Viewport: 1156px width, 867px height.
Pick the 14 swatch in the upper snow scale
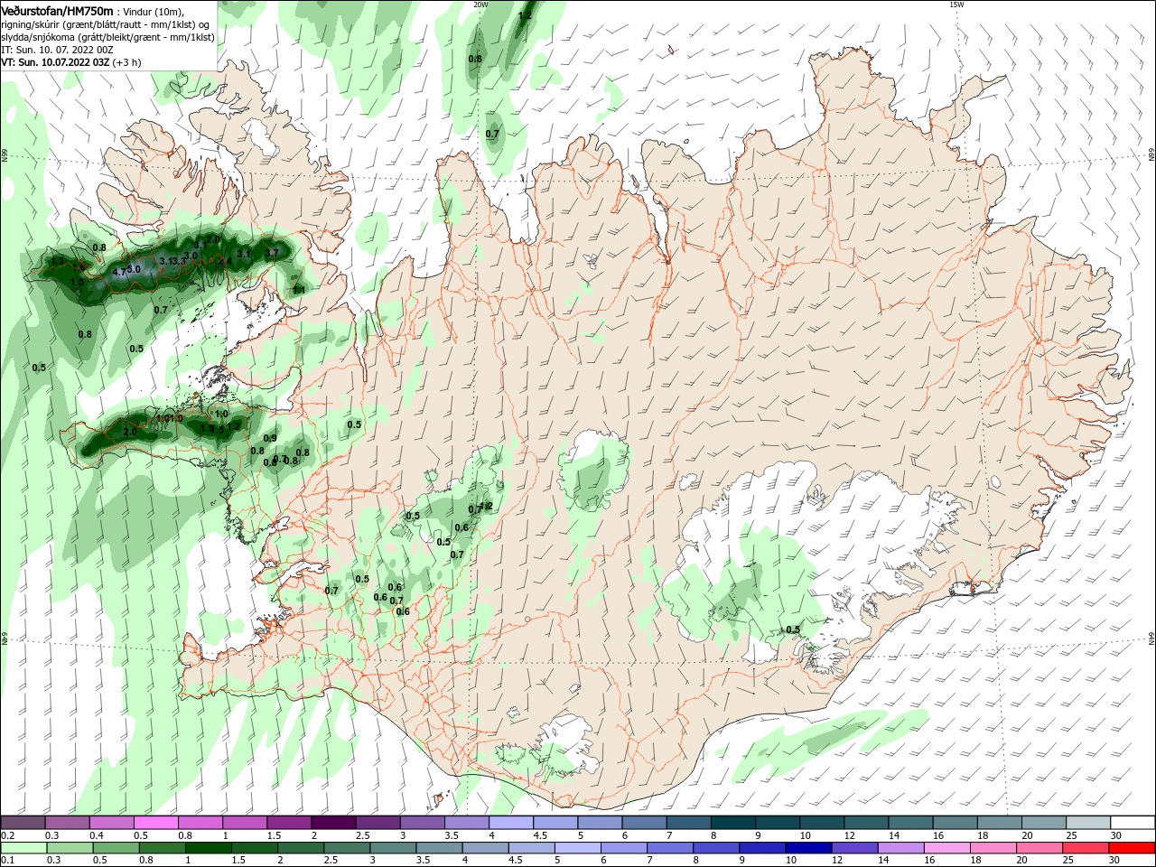pos(909,823)
